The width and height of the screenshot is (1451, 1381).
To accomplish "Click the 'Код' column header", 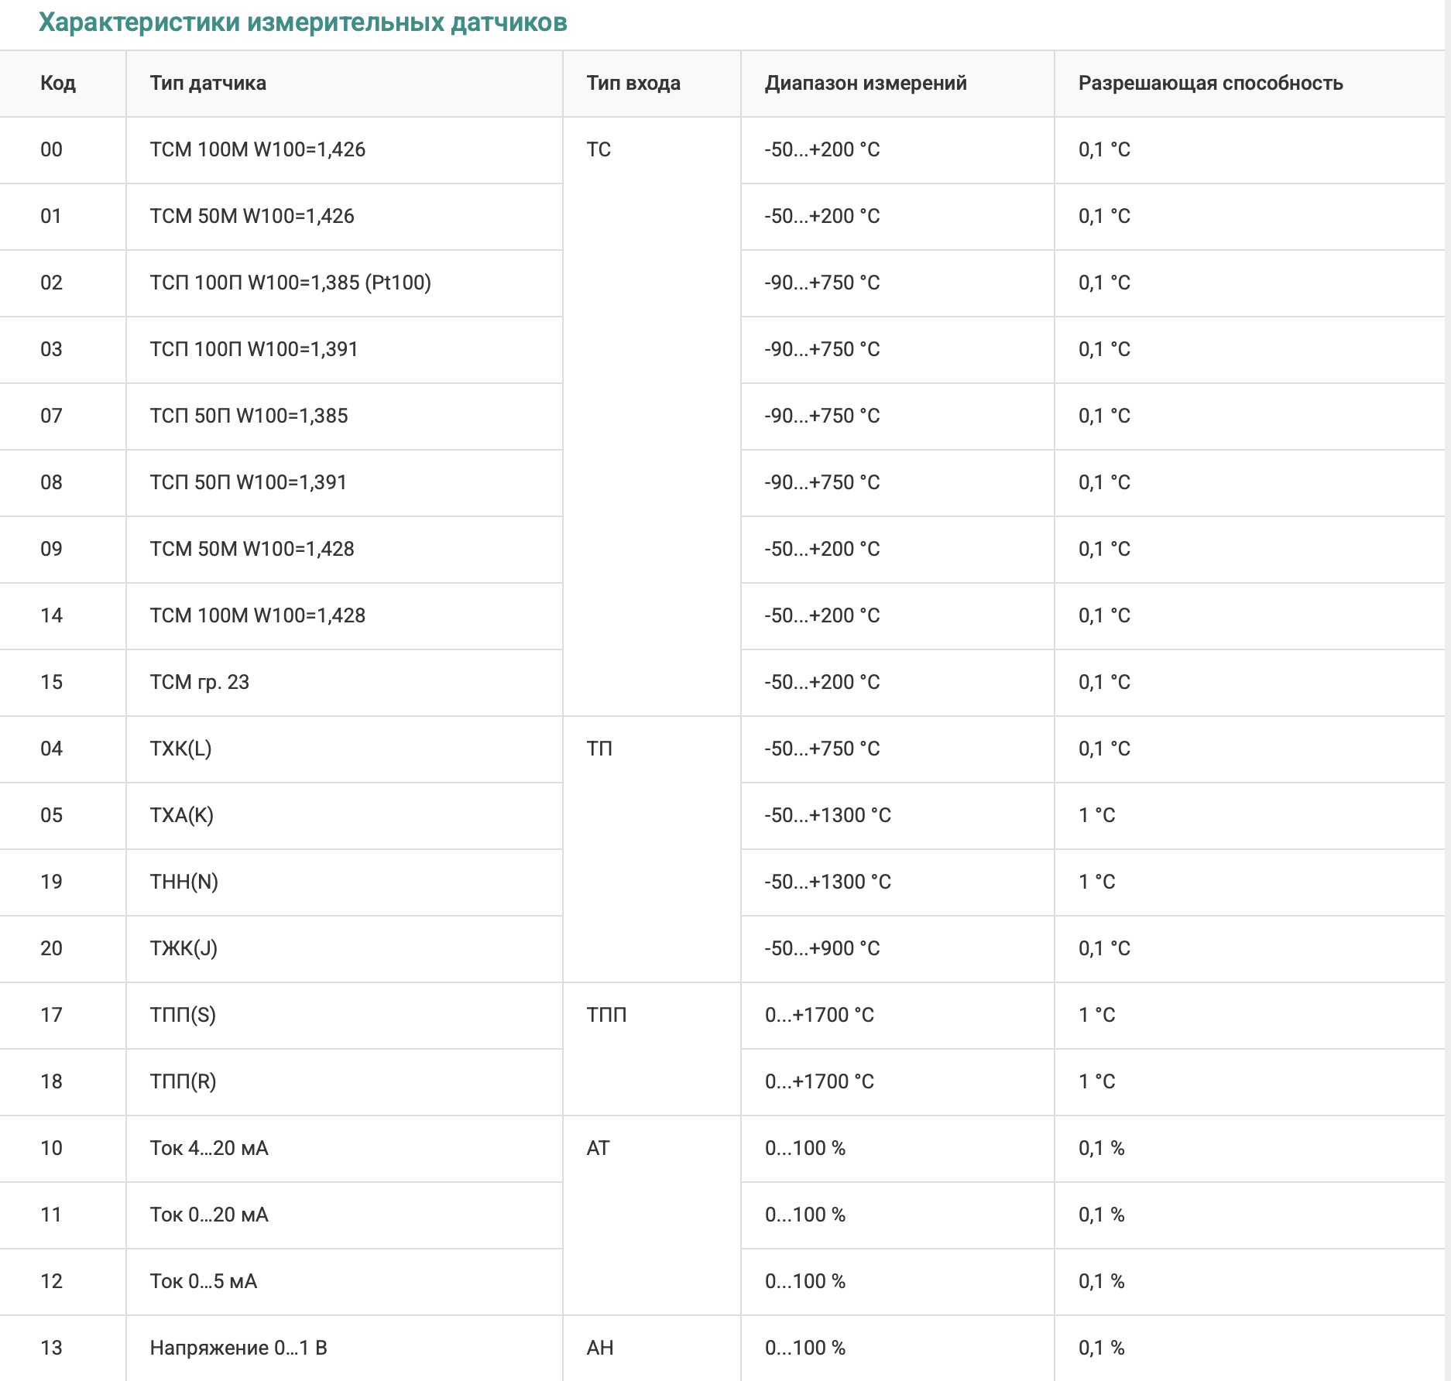I will tap(58, 84).
